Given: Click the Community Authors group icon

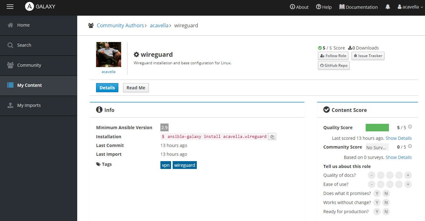Looking at the screenshot, I should (x=91, y=25).
